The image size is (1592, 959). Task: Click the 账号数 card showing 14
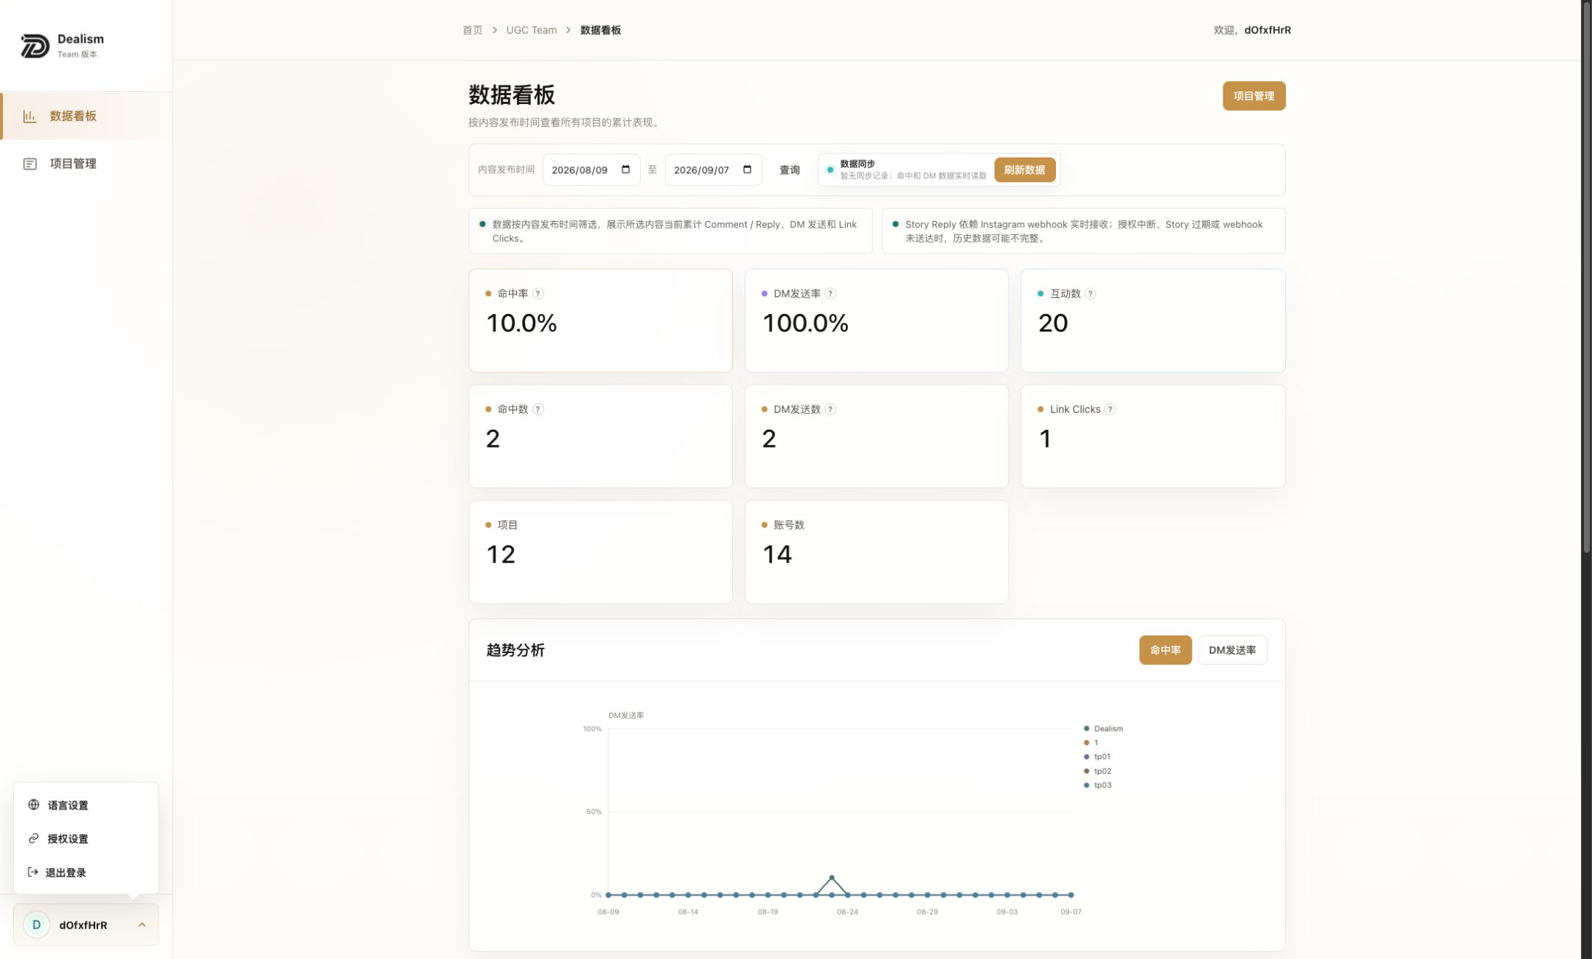point(876,551)
